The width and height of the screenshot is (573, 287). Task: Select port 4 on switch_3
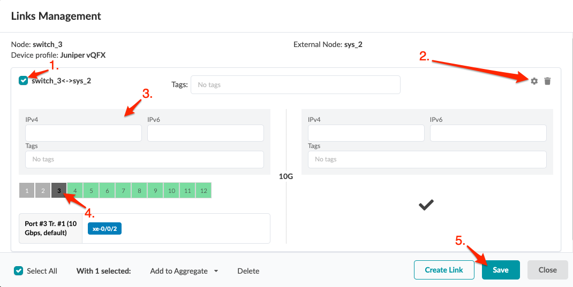75,190
